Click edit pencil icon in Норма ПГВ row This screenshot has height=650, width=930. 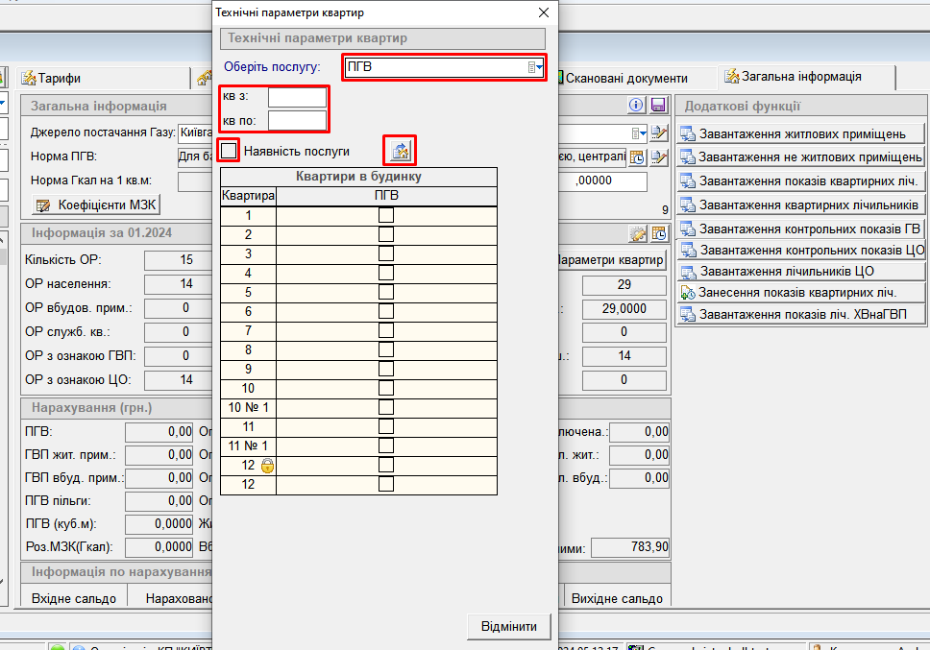659,156
